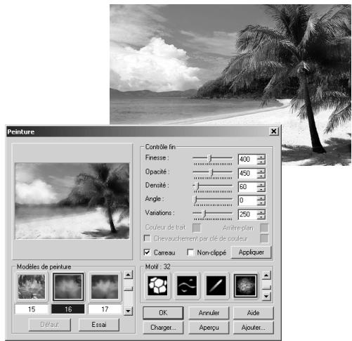This screenshot has width=352, height=341.
Task: Close the Peinture dialog
Action: (273, 131)
